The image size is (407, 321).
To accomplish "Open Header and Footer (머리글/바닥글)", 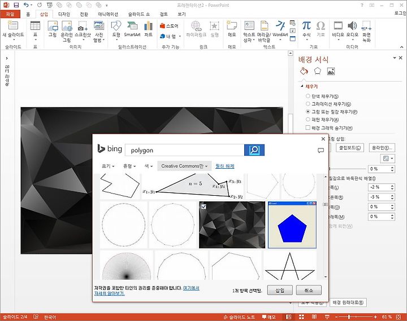I will pos(264,32).
